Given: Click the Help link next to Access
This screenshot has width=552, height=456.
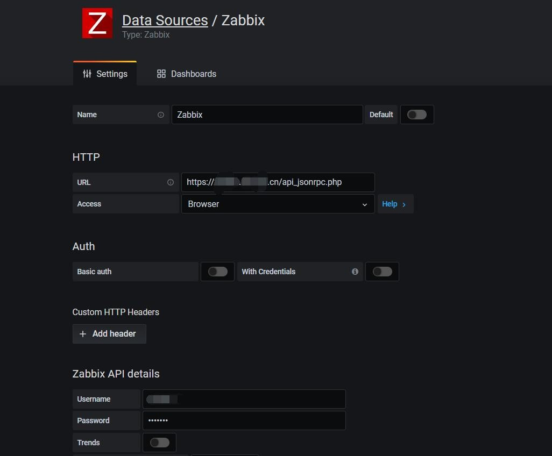Looking at the screenshot, I should coord(395,204).
